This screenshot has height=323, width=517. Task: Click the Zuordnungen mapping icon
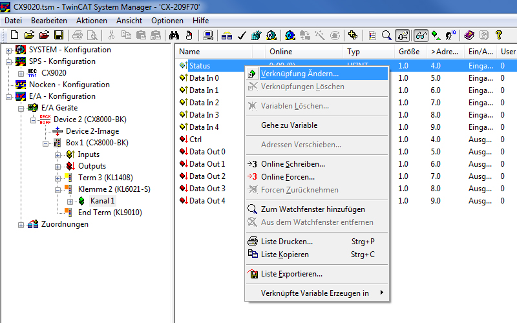pos(33,224)
